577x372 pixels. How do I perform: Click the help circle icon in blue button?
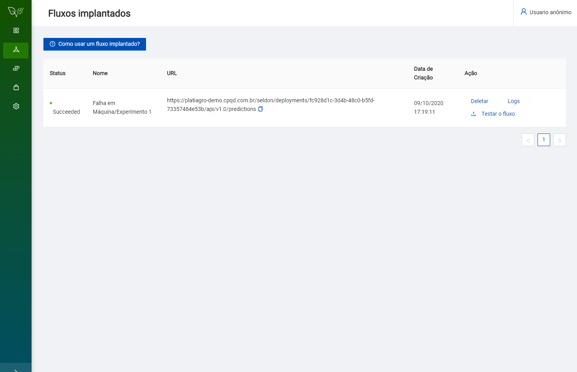pyautogui.click(x=52, y=44)
